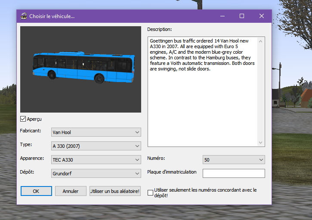This screenshot has width=312, height=220.
Task: Click the Annuler button
Action: point(71,191)
